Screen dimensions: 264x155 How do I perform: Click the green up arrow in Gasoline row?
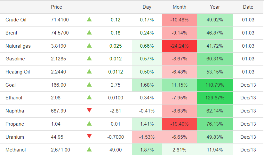coord(89,58)
